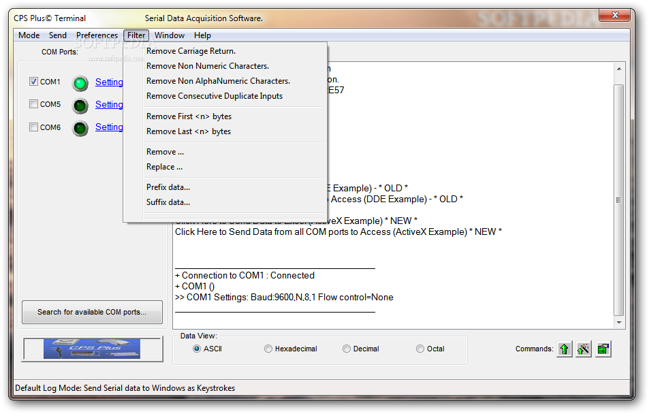Choose the Remove ... filter option

225,152
